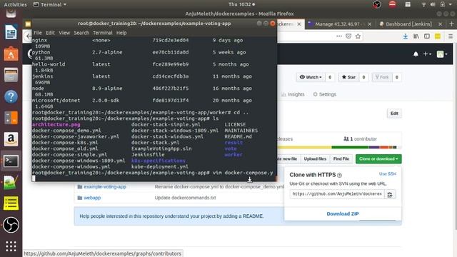Image resolution: width=457 pixels, height=257 pixels.
Task: Toggle the Clone or download dropdown
Action: click(x=378, y=158)
